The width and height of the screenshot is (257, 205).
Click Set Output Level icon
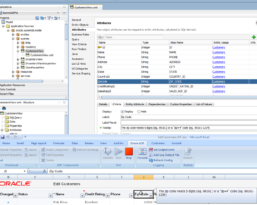(151, 150)
